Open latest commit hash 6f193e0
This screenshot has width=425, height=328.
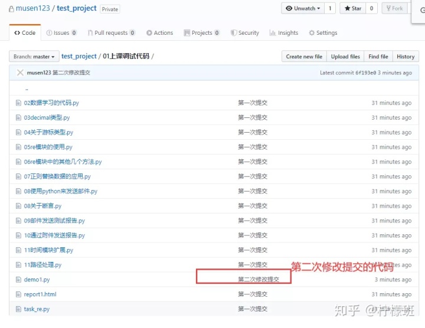pos(365,73)
